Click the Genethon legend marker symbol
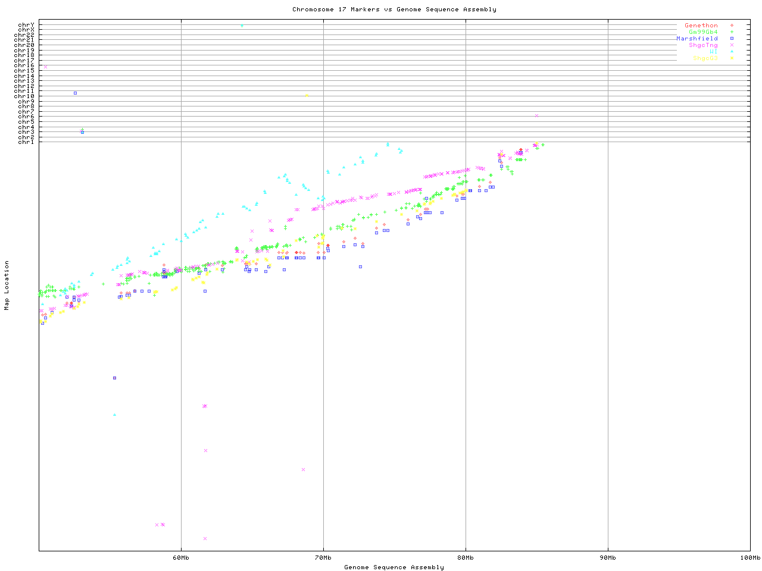The height and width of the screenshot is (571, 762). pyautogui.click(x=732, y=26)
